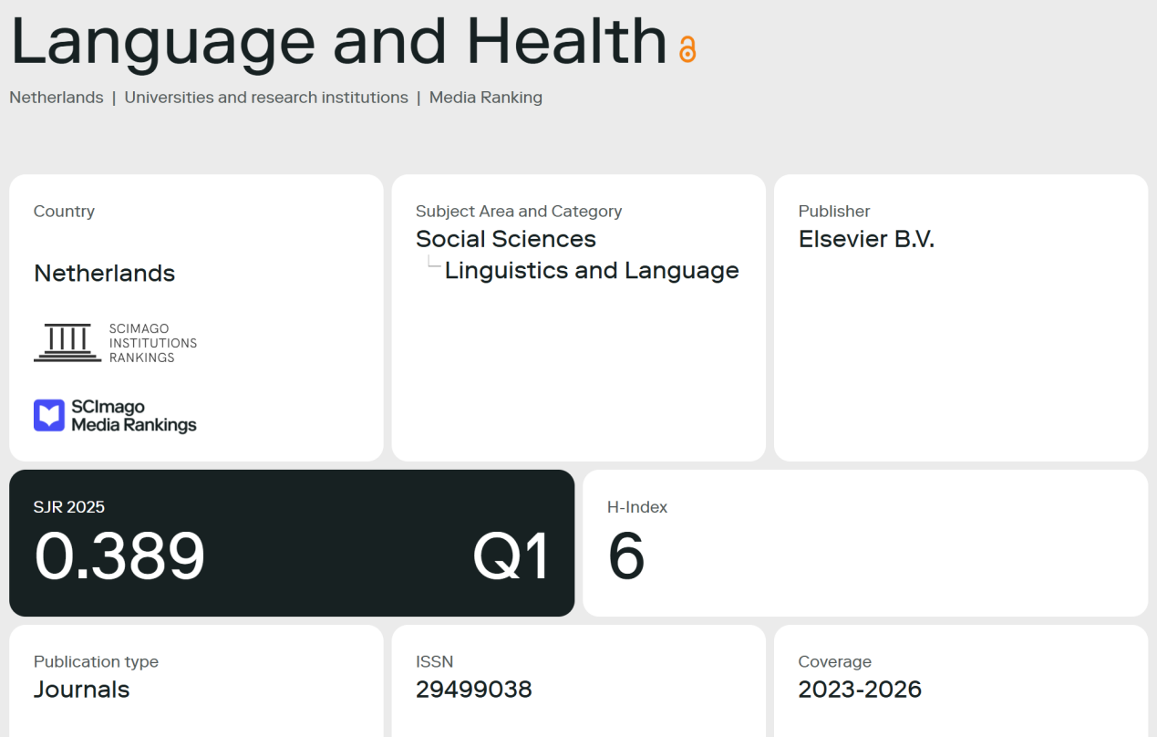Open the Scimago Institutions Rankings logo
Screen dimensions: 1157x737
[x=115, y=343]
